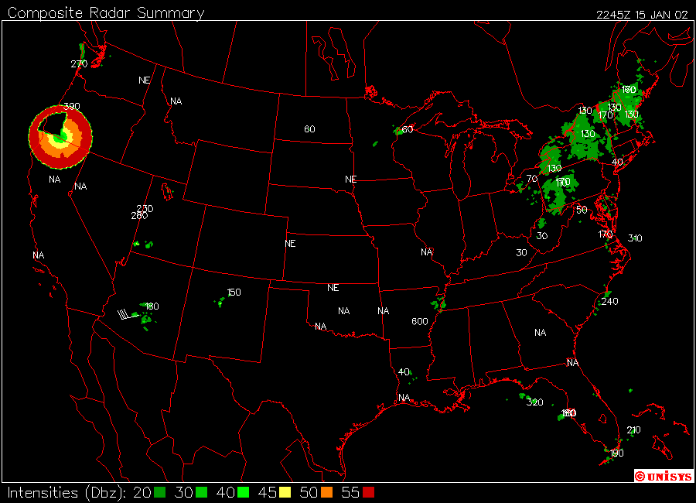Click the "240" value on Carolina coast
Screen dimensions: 696x503
coord(609,301)
